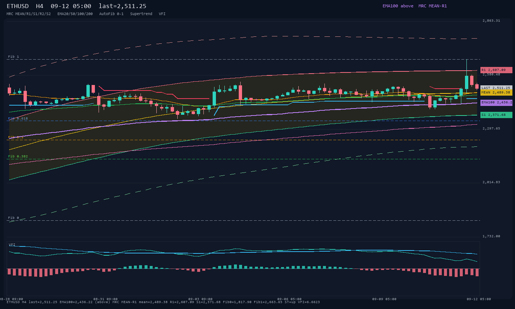515x309 pixels.
Task: Click the 2,297.65 price axis label
Action: tap(491, 128)
